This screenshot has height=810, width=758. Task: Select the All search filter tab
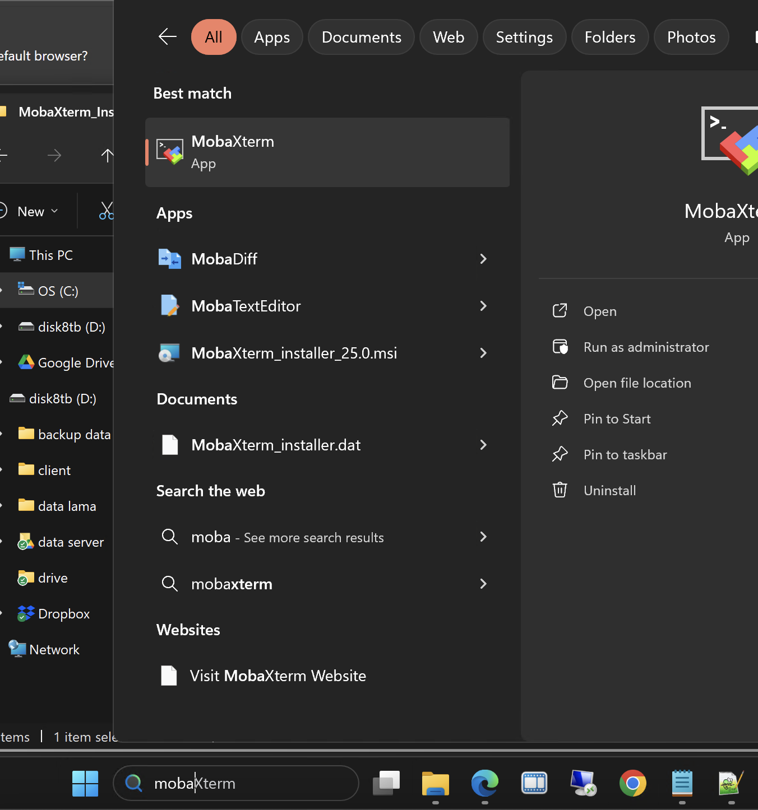pyautogui.click(x=214, y=37)
